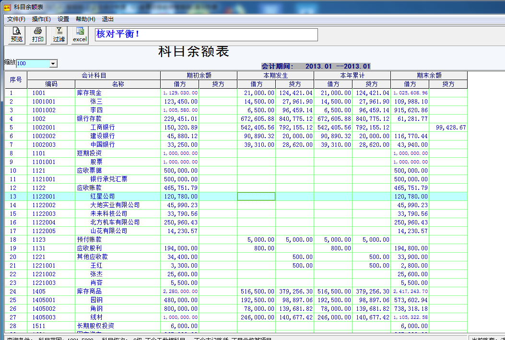
Task: Click the 退出 menu item
Action: [108, 19]
